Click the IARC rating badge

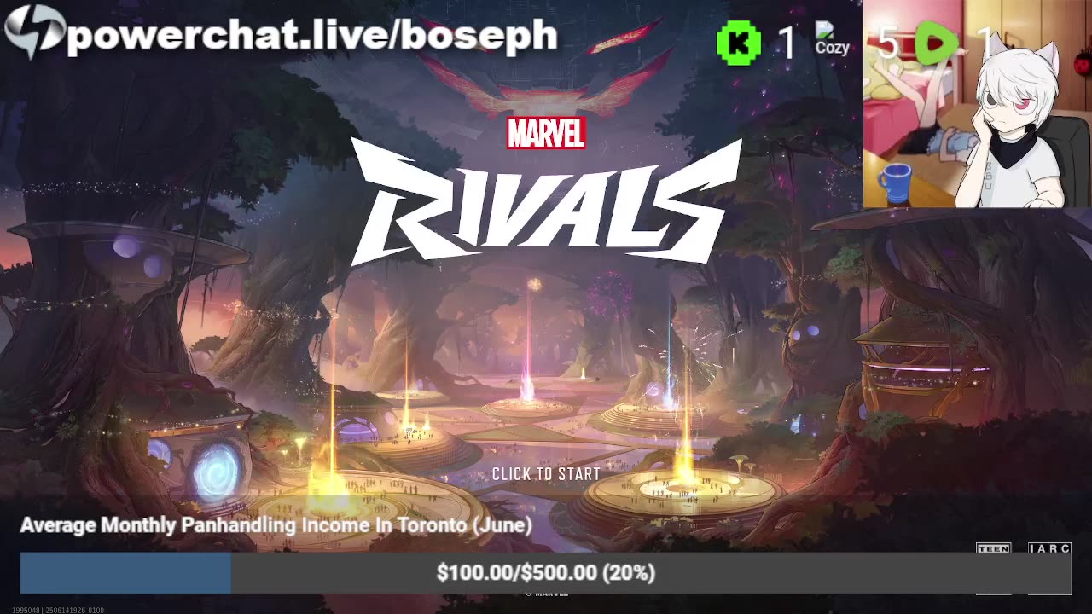[x=1049, y=549]
